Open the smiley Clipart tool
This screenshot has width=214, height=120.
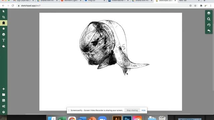tap(4, 34)
